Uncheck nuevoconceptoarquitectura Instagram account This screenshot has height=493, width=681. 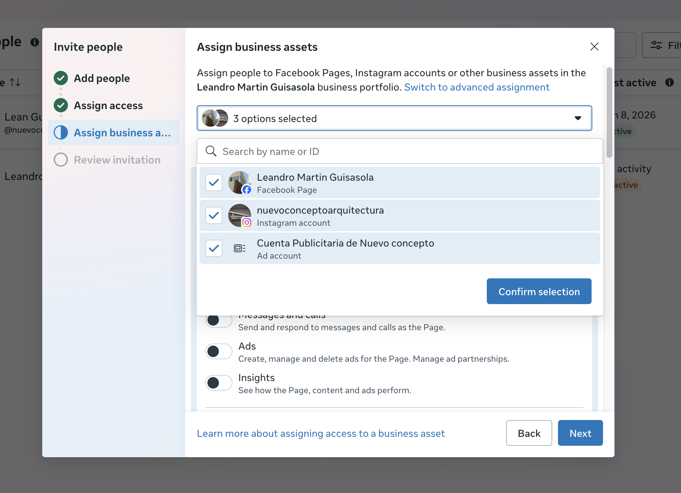tap(214, 215)
